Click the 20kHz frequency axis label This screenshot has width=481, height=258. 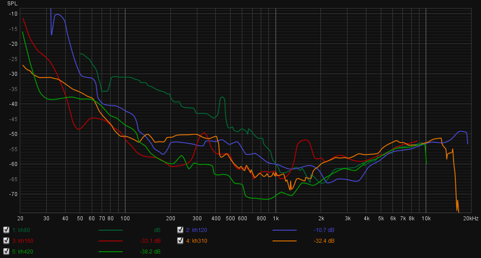click(471, 219)
